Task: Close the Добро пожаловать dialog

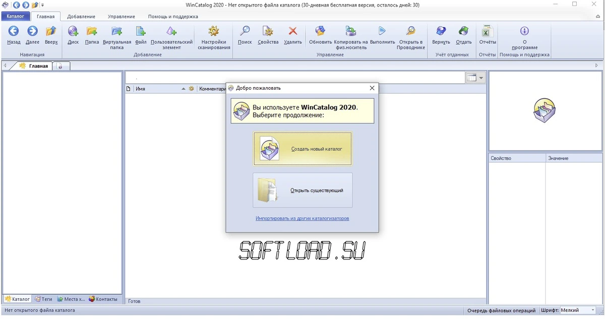Action: (372, 88)
